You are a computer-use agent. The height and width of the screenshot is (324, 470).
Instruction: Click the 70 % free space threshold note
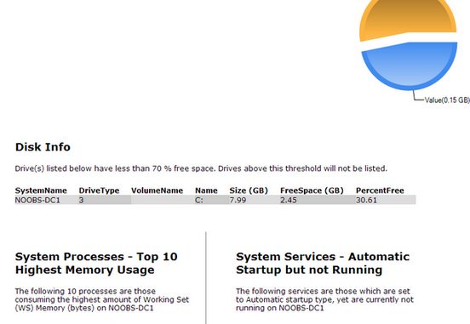(201, 168)
